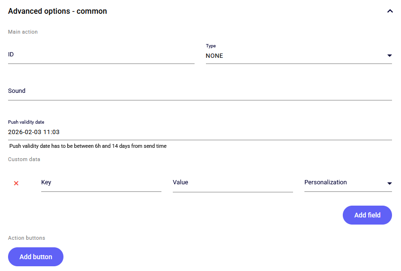The width and height of the screenshot is (401, 271).
Task: Open the Type dropdown showing NONE
Action: [294, 56]
